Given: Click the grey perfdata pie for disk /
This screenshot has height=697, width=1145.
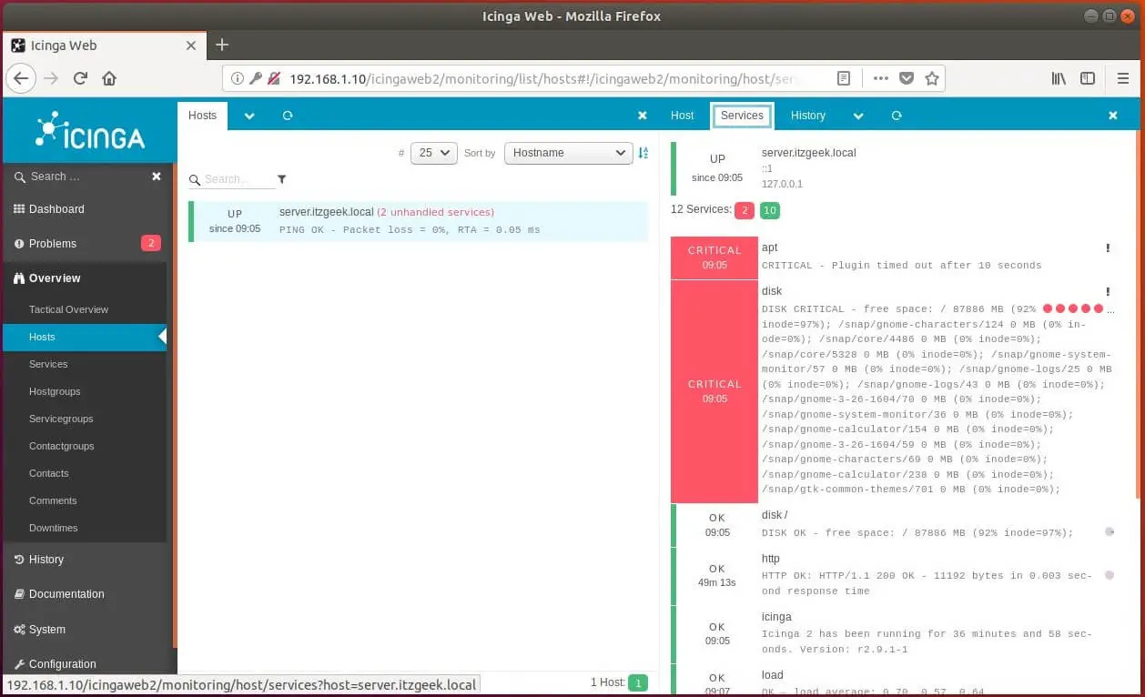Looking at the screenshot, I should [x=1109, y=531].
